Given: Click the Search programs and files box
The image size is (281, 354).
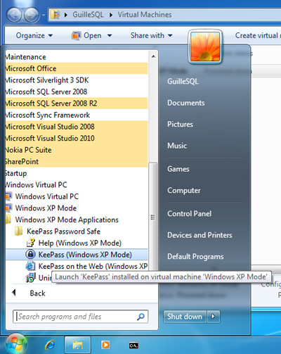Looking at the screenshot, I should click(x=80, y=317).
